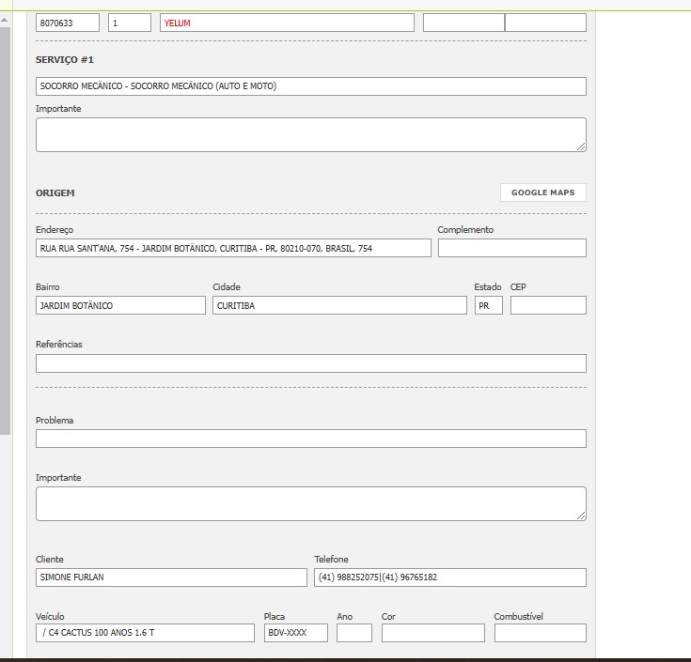Screen dimensions: 691x662
Task: Click the Complemento input field
Action: (x=511, y=248)
